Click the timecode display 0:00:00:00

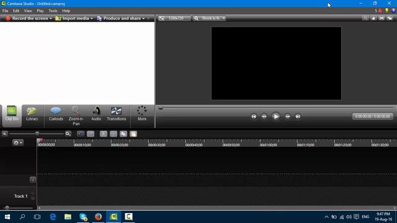point(372,116)
